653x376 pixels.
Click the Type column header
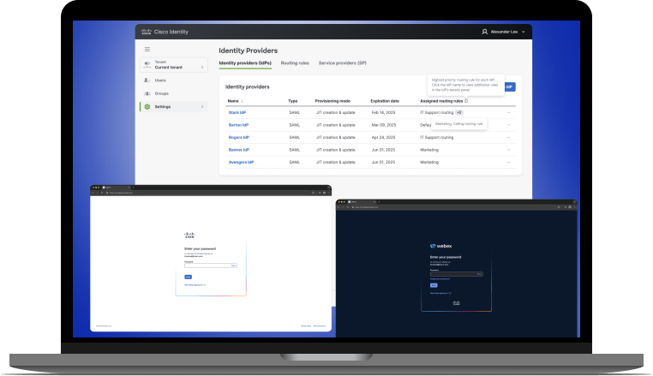[293, 101]
